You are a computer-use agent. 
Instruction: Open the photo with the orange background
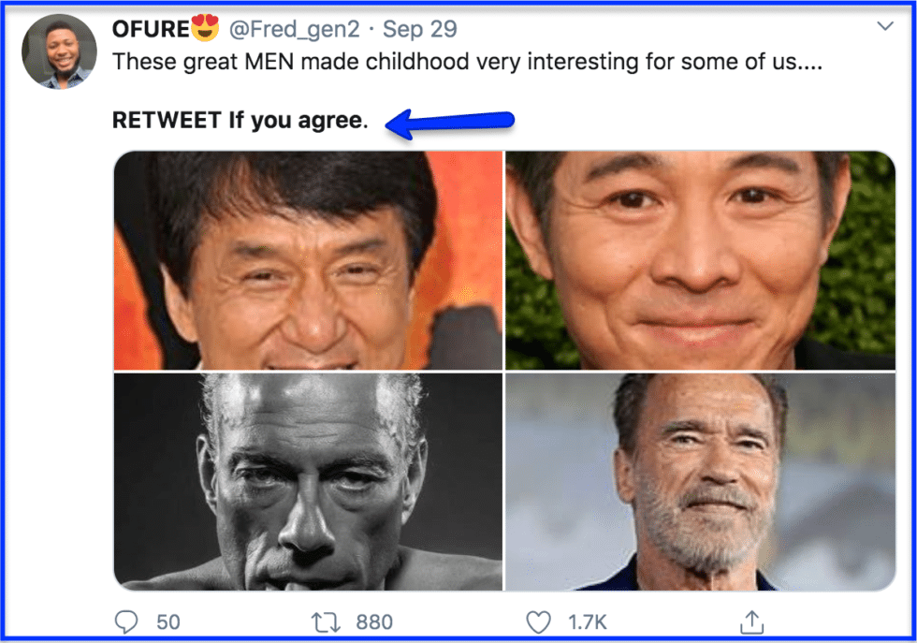pyautogui.click(x=308, y=260)
